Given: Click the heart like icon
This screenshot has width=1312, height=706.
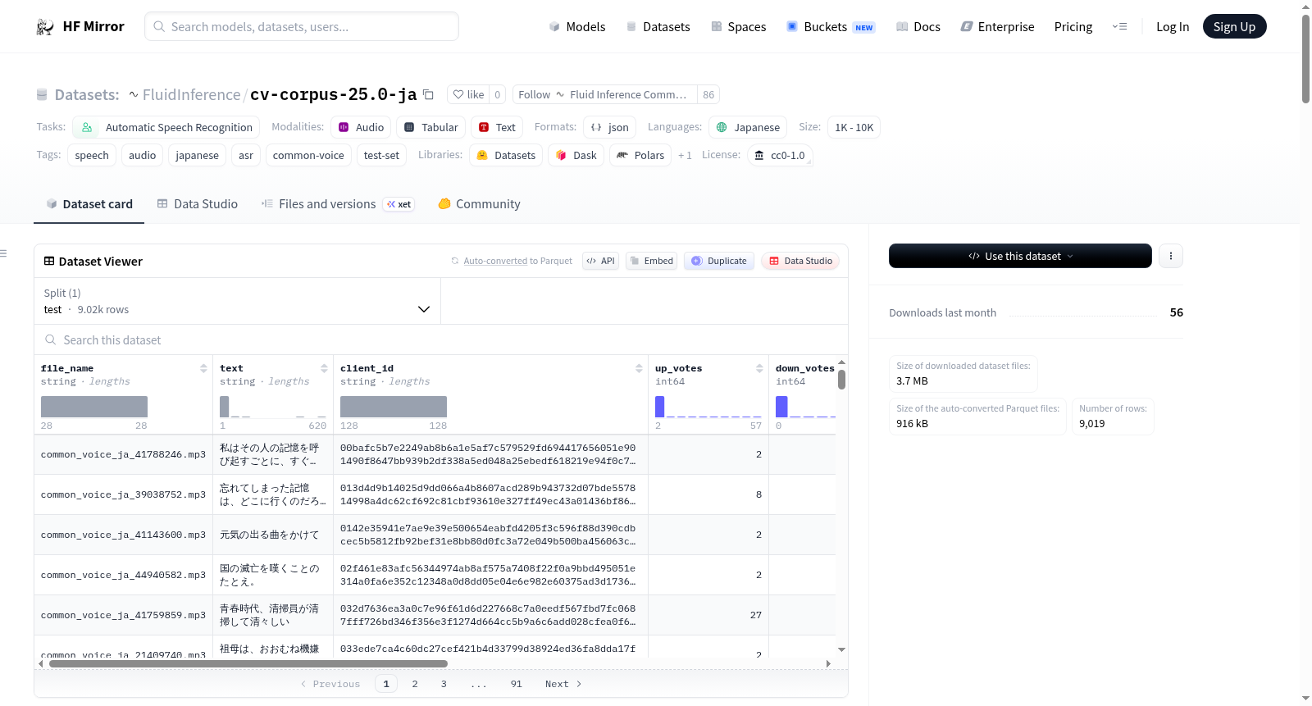Looking at the screenshot, I should tap(458, 94).
